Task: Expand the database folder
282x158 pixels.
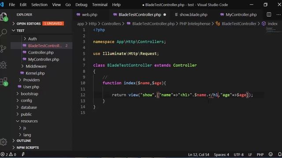Action: click(x=18, y=107)
